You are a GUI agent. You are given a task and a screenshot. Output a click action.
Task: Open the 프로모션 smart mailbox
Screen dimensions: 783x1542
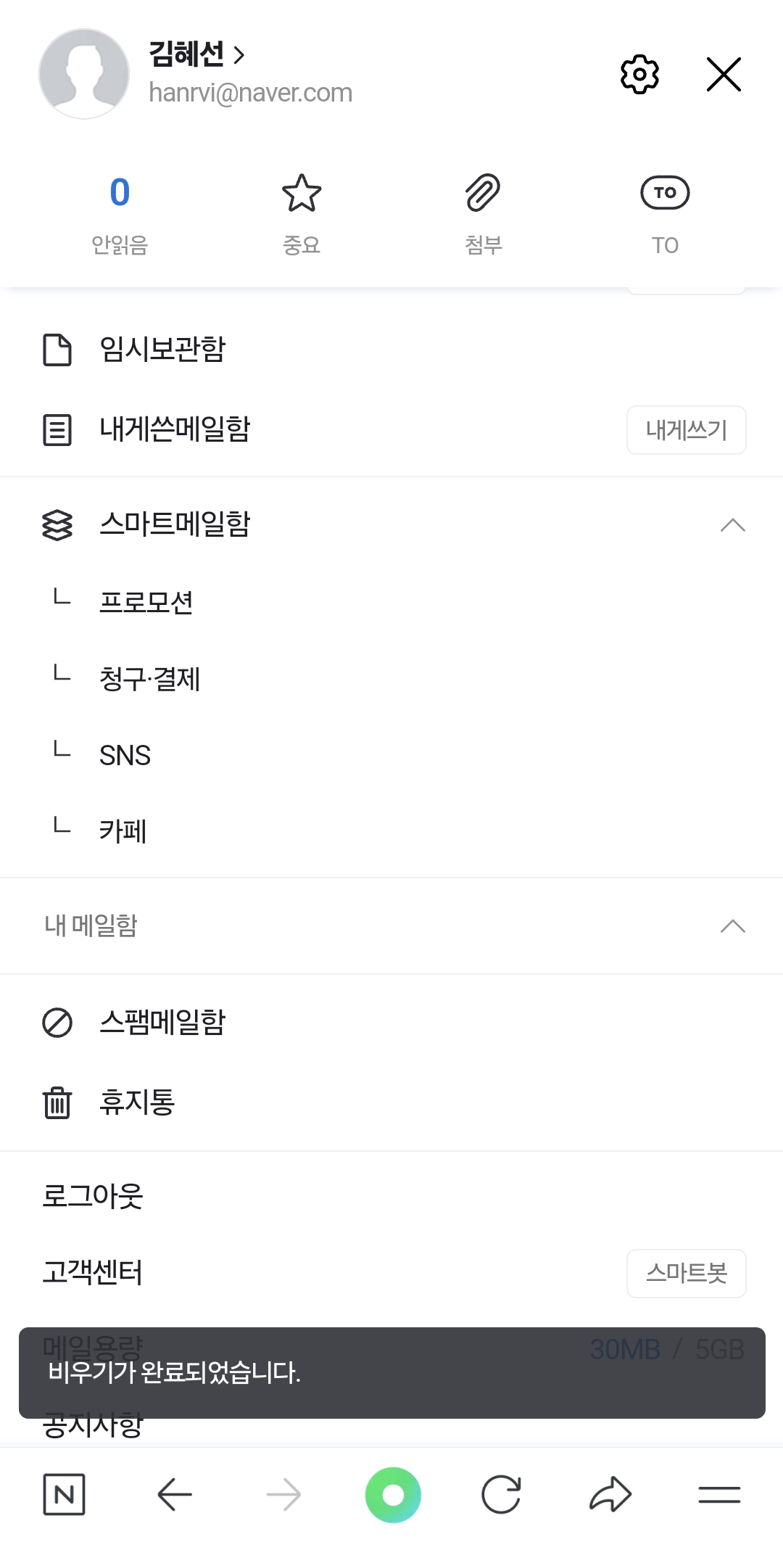point(146,603)
